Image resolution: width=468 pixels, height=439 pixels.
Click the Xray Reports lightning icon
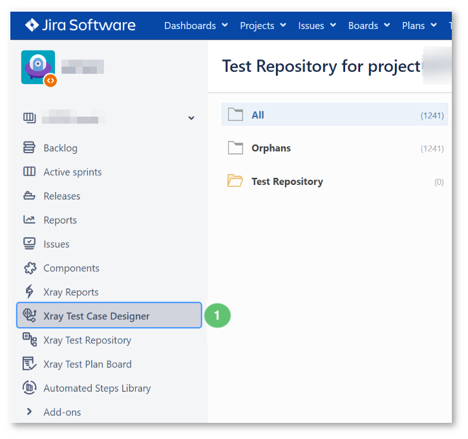[29, 292]
